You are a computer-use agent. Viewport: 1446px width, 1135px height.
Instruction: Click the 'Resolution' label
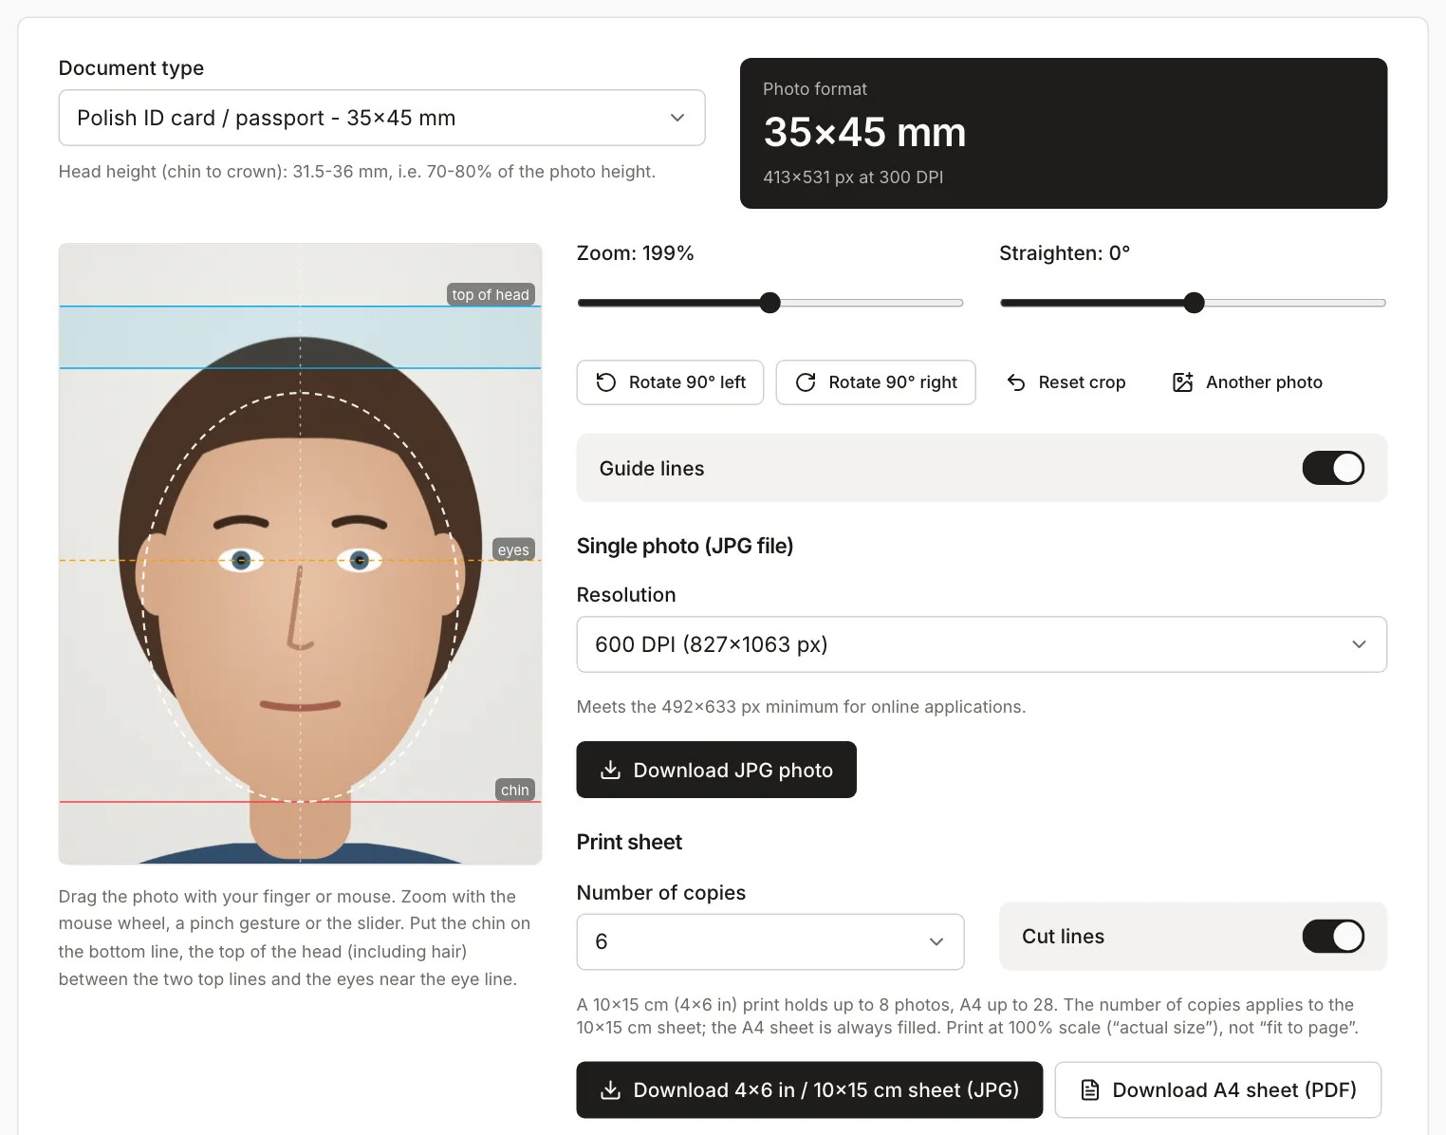coord(626,595)
